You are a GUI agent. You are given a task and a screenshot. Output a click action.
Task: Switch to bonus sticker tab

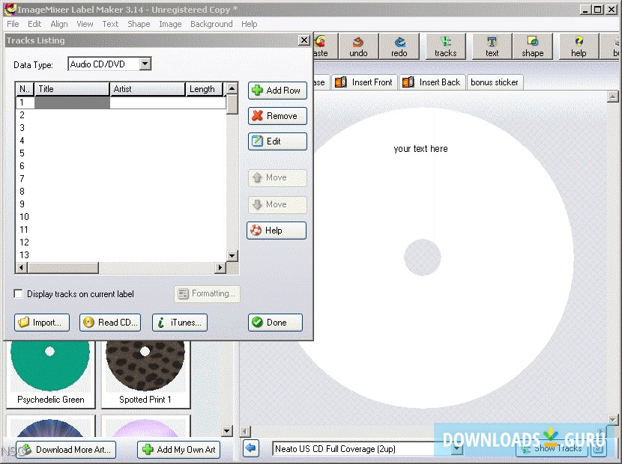pos(495,82)
